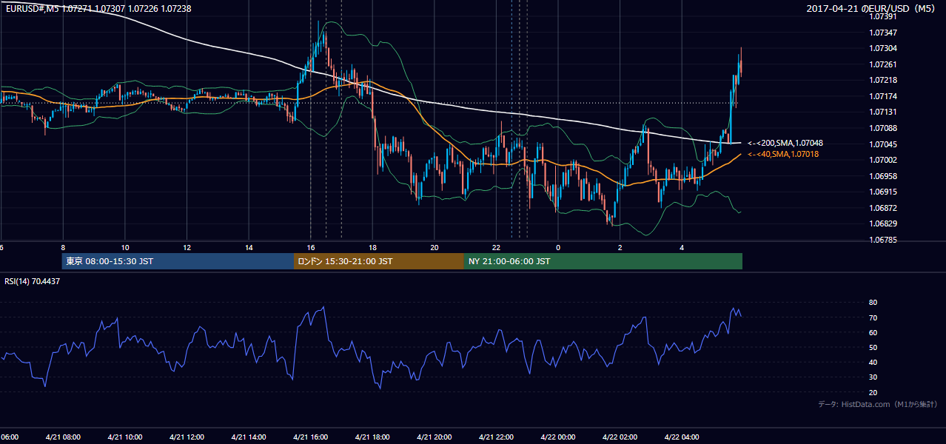This screenshot has width=946, height=444.
Task: Click price level 1.07088 on the axis
Action: 884,128
